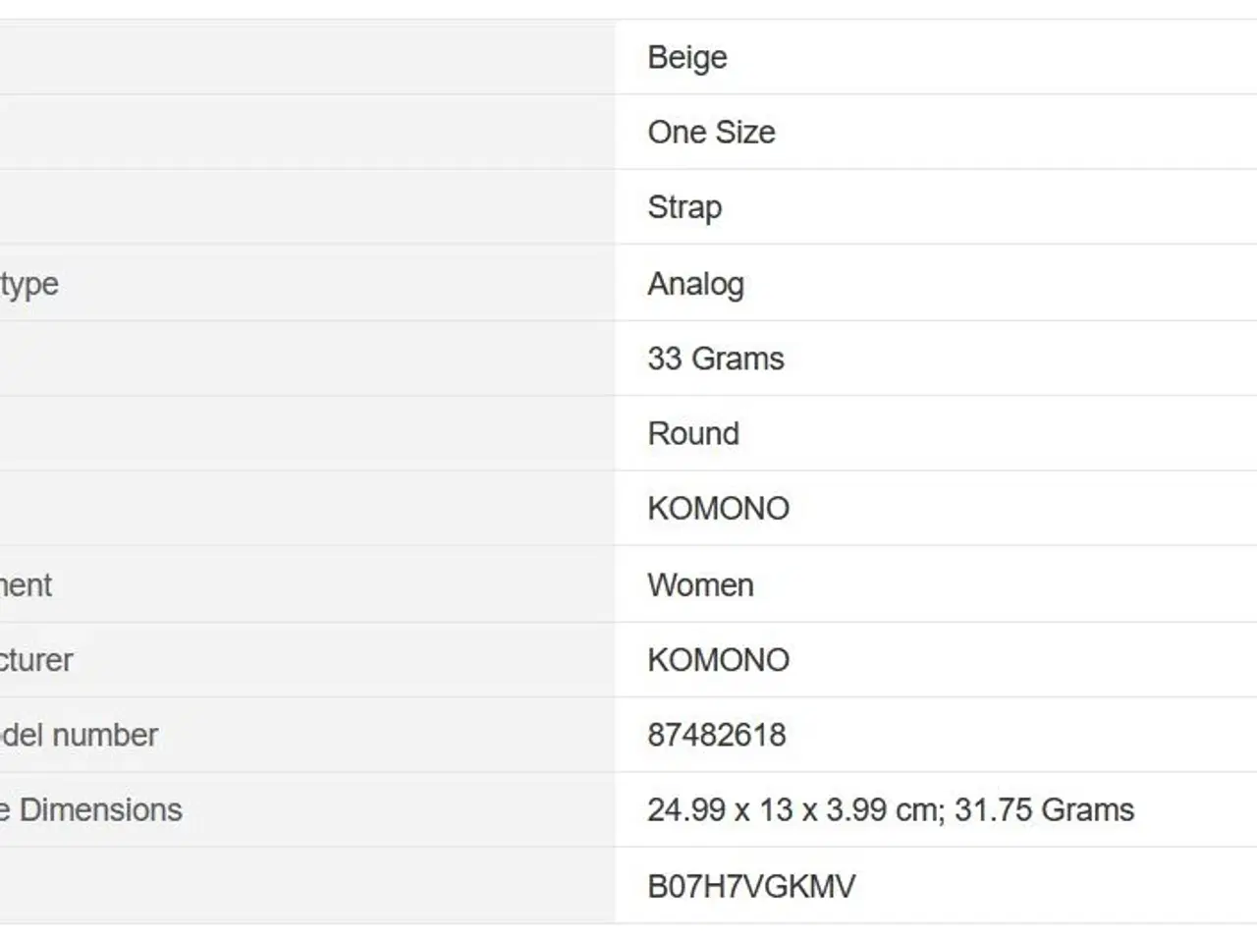Select the Analog display value
Viewport: 1257px width, 943px height.
coord(695,284)
